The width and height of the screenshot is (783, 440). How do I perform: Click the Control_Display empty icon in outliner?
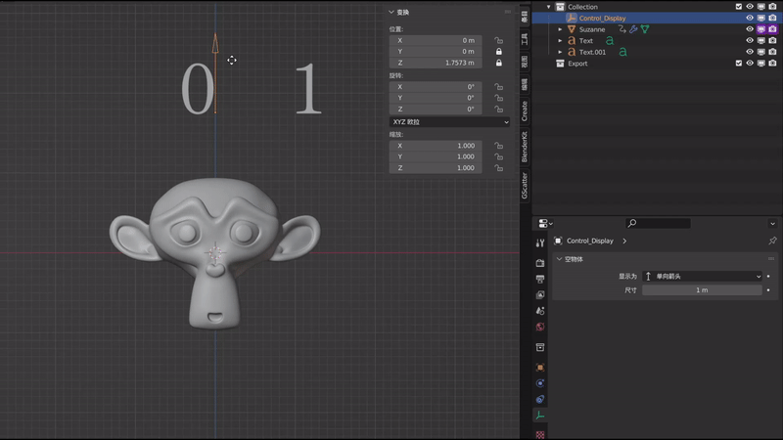click(x=572, y=18)
